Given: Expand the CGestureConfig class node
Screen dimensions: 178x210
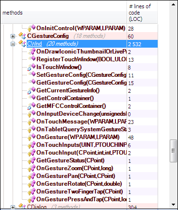Looking at the screenshot, I should [13, 36].
